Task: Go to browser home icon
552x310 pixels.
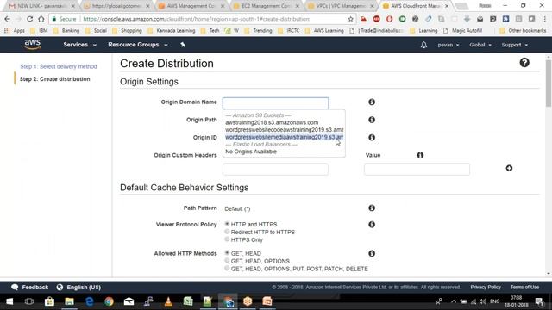Action: point(41,19)
